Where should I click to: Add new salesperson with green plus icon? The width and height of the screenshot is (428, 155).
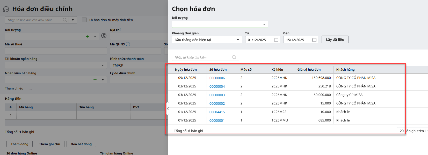[95, 80]
